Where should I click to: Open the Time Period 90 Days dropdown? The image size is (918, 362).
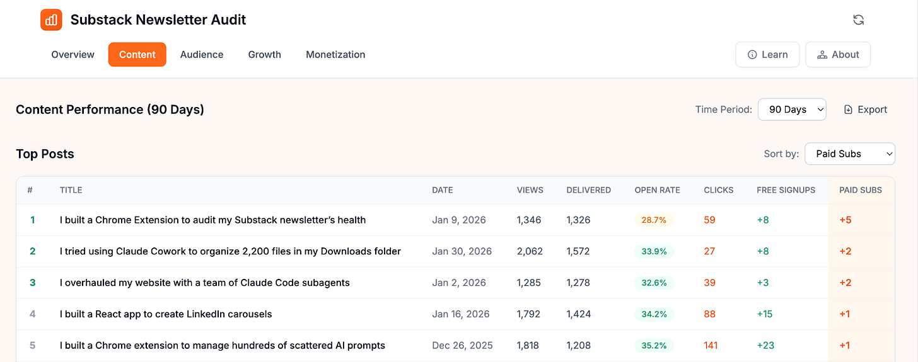point(792,110)
